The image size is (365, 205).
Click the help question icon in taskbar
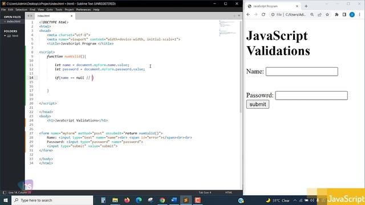click(241, 200)
